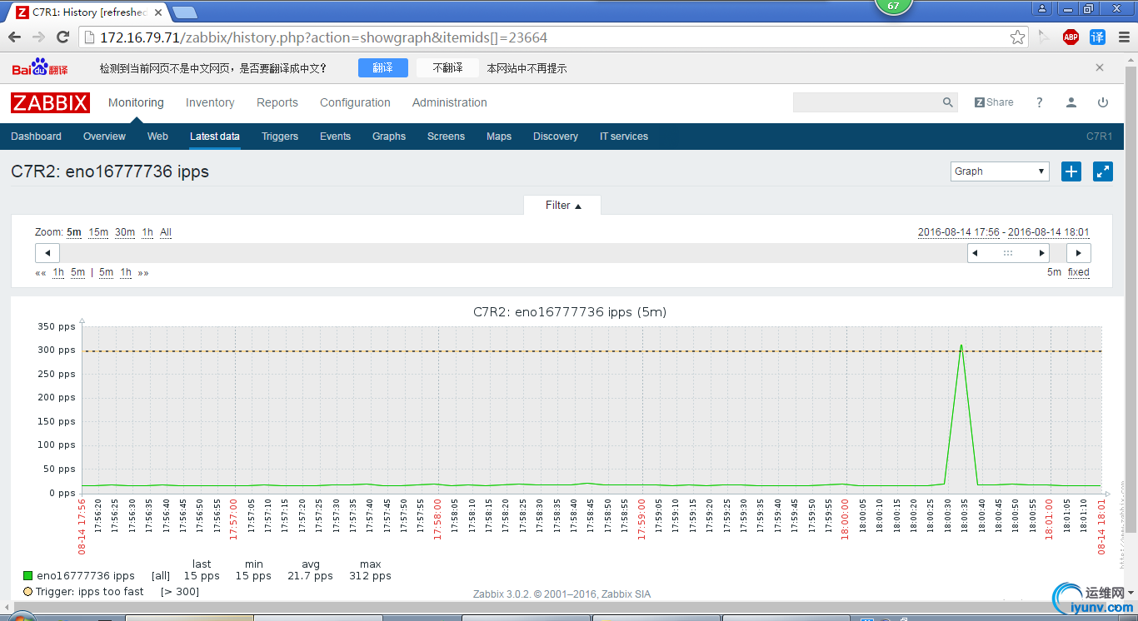Click the C7R2: eno16777736 ipps page heading

point(110,171)
